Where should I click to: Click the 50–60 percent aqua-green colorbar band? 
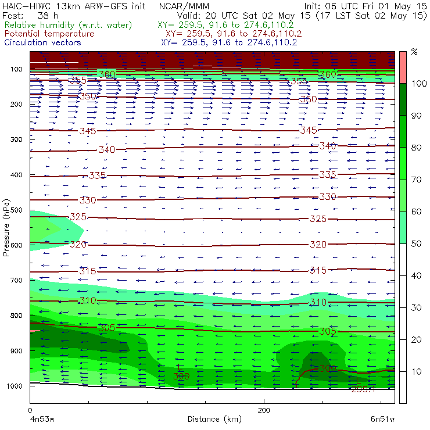pos(403,227)
